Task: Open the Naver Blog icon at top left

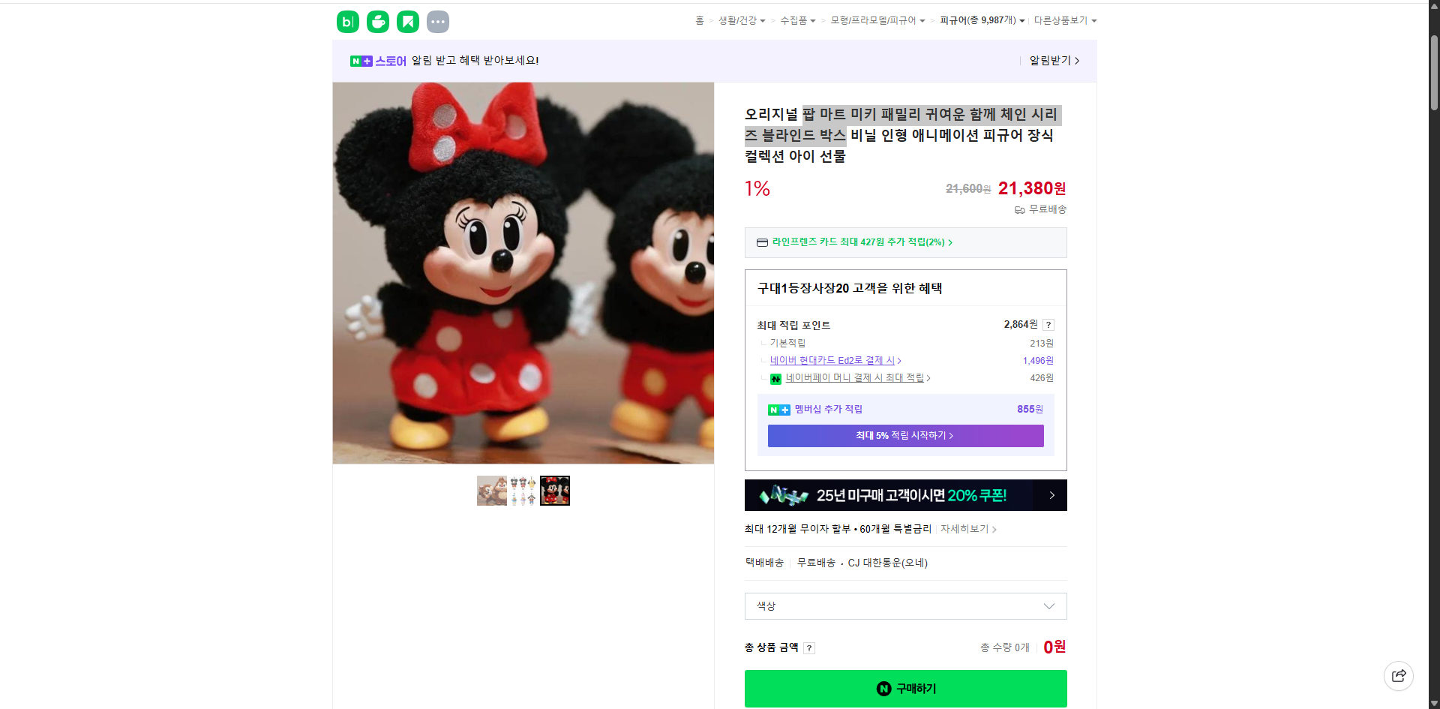Action: click(347, 21)
